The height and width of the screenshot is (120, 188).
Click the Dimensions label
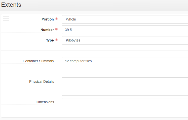coord(45,102)
